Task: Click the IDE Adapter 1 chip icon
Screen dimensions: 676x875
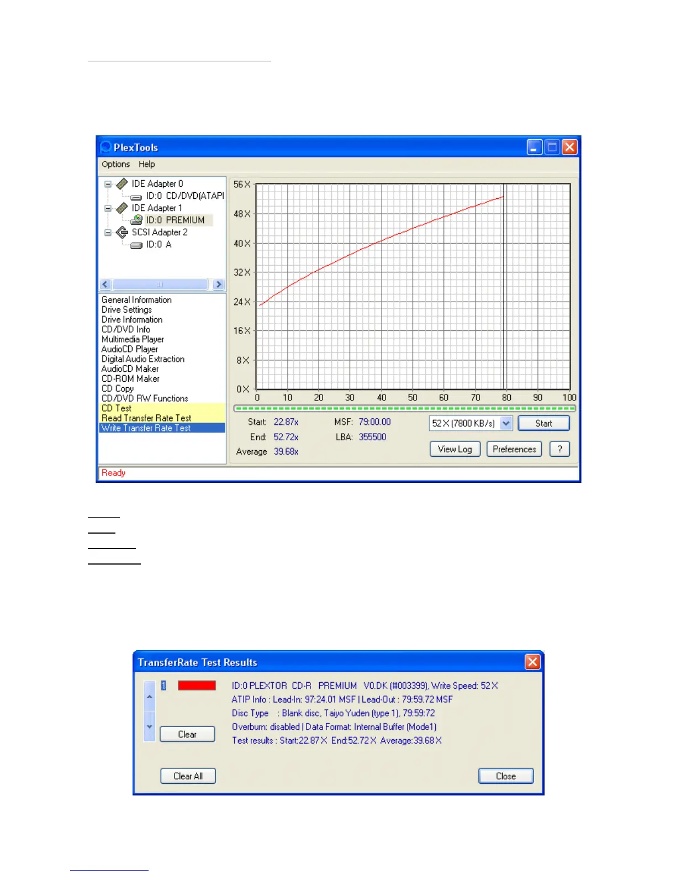Action: [x=122, y=208]
